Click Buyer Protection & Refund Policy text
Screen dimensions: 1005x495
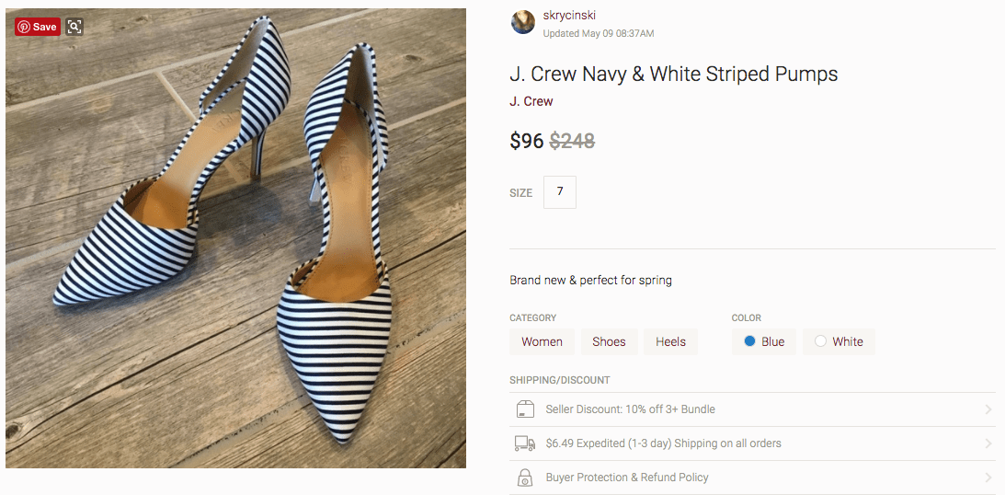tap(627, 478)
